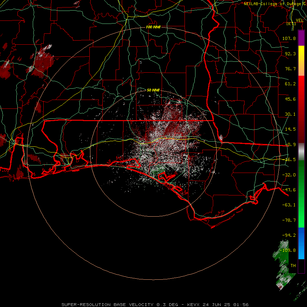The width and height of the screenshot is (307, 307).
Task: Pick the gray near-zero segment of color bar
Action: tap(301, 152)
